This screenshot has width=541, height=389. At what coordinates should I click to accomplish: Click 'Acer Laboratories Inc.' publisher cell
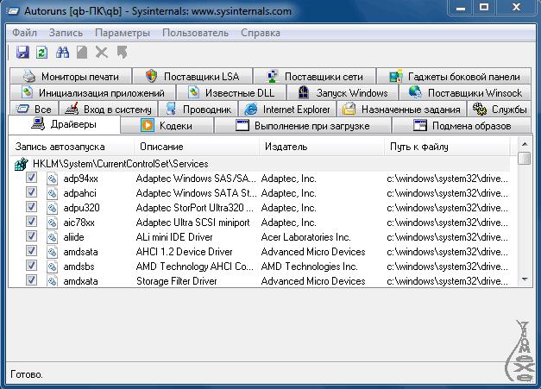coord(305,237)
